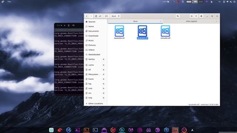Launch Discord from the dock
The image size is (237, 133).
pyautogui.click(x=148, y=130)
